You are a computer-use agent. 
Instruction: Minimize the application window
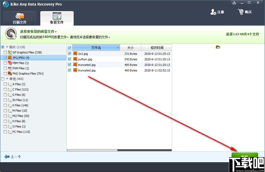242,3
